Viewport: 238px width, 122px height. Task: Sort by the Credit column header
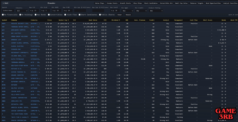(152, 20)
